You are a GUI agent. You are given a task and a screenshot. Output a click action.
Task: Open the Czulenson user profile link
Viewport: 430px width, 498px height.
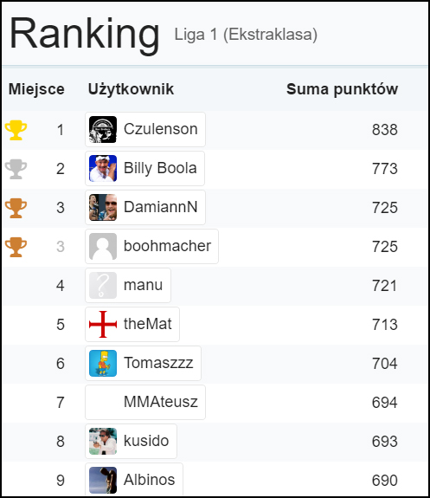pyautogui.click(x=145, y=130)
